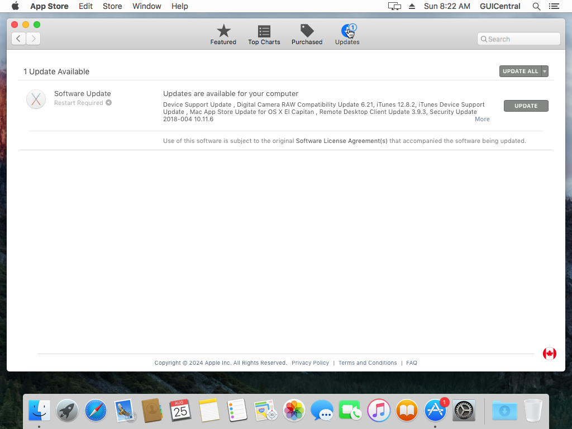
Task: Go forward using the right chevron button
Action: coord(33,39)
